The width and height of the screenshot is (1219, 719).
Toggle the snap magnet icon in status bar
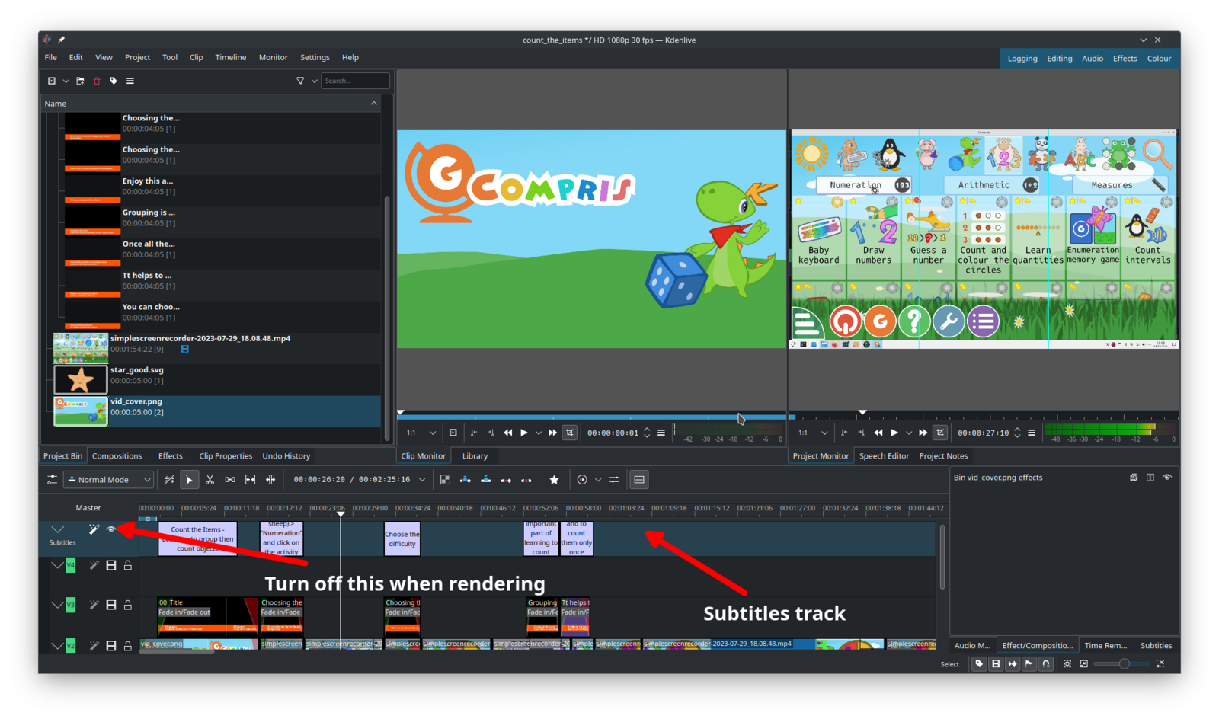tap(1046, 664)
